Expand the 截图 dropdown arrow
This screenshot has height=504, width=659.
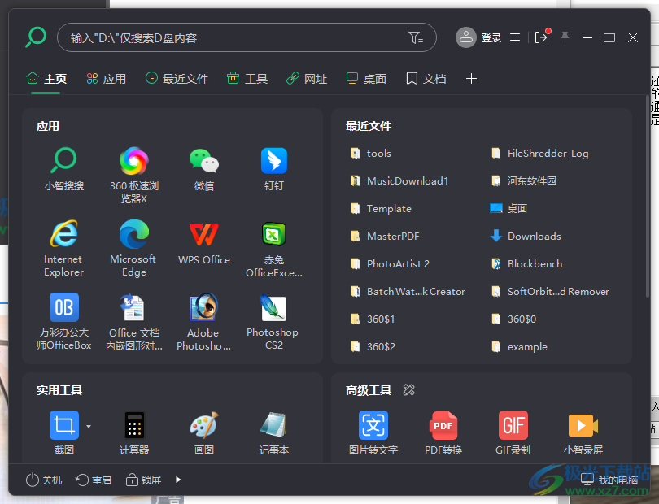[88, 426]
